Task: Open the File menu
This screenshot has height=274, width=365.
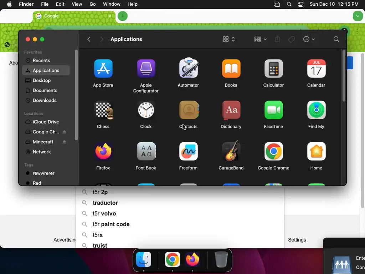Action: point(45,4)
